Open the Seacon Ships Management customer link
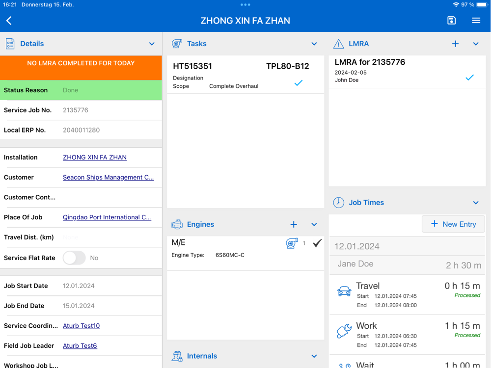This screenshot has width=491, height=368. 109,178
